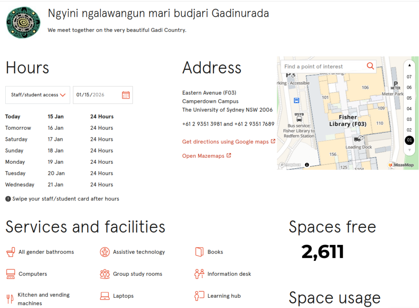The height and width of the screenshot is (308, 419).
Task: Open the Staff/student access dropdown
Action: point(38,95)
